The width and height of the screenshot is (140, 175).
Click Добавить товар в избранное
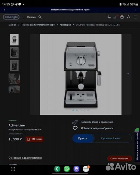point(97,128)
